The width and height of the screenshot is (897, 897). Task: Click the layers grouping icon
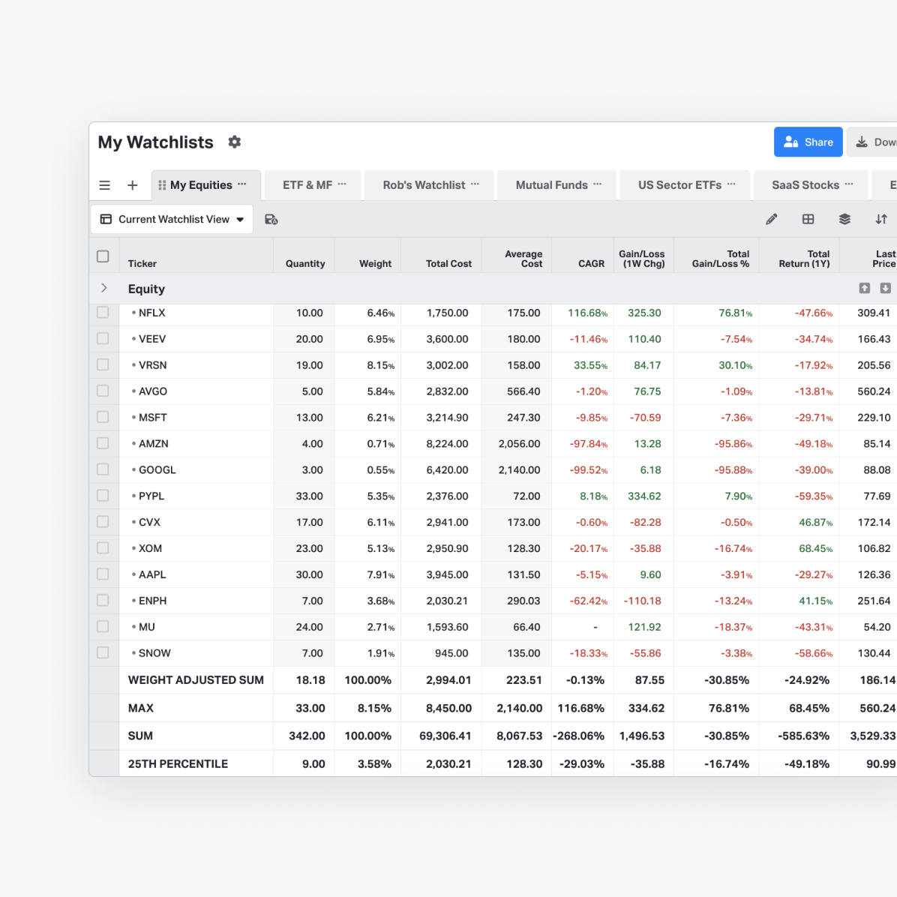click(845, 219)
